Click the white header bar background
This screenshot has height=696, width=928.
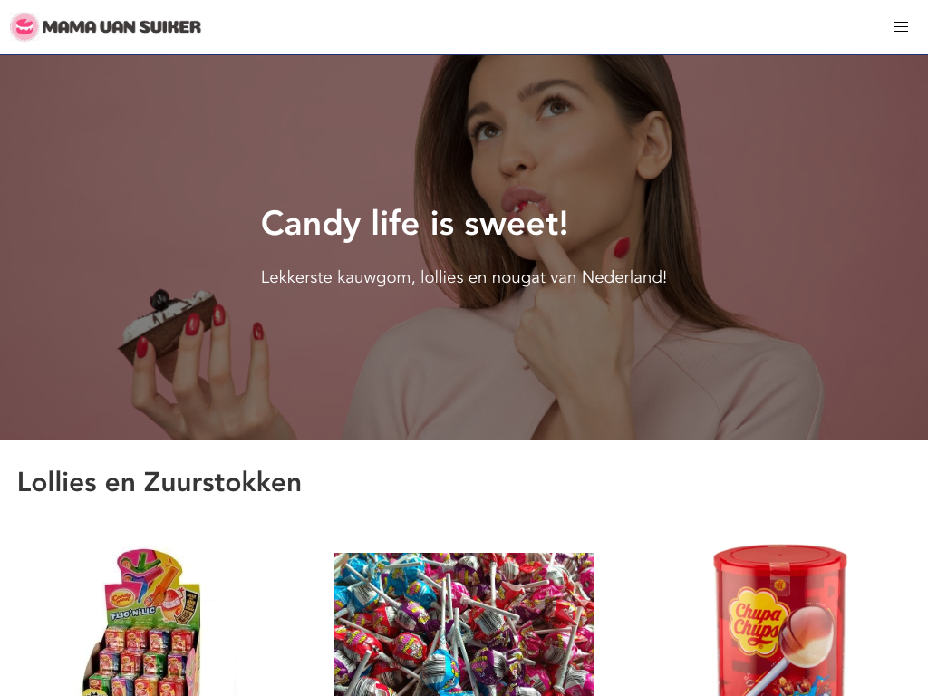point(533,26)
